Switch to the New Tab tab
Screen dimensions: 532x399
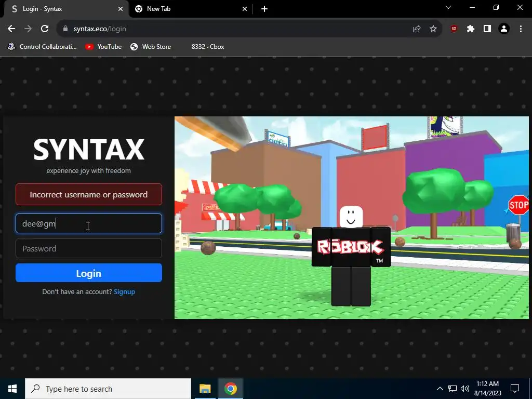[x=191, y=9]
